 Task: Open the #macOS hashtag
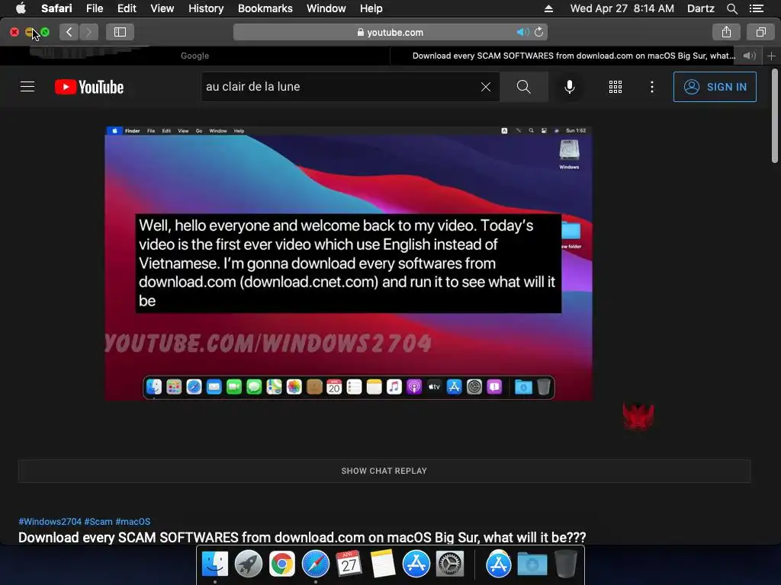coord(133,521)
